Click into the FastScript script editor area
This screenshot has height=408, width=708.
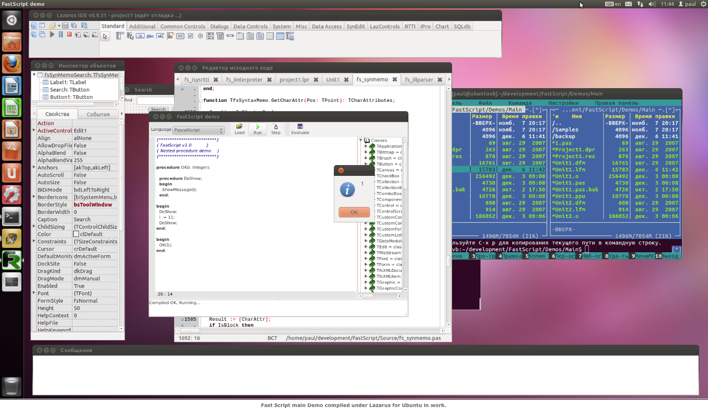pyautogui.click(x=255, y=213)
